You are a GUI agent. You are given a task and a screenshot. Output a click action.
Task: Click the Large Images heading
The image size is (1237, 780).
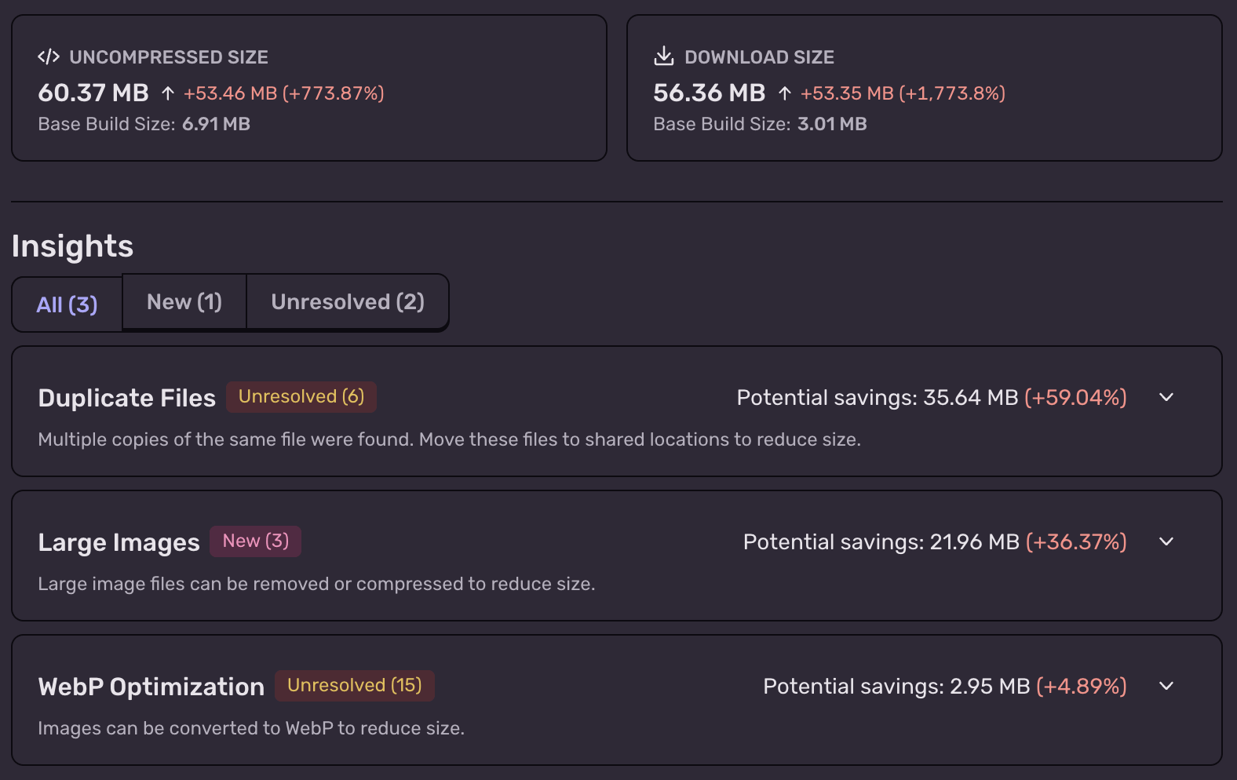[x=119, y=542]
